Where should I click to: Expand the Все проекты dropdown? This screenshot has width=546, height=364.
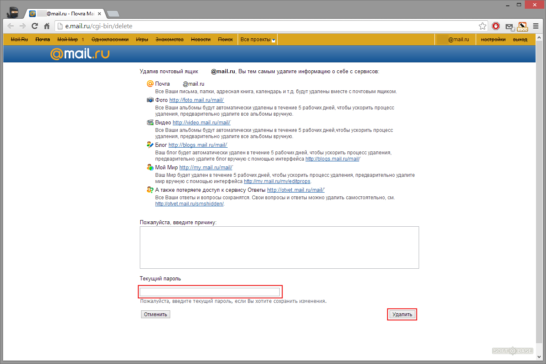(x=258, y=40)
